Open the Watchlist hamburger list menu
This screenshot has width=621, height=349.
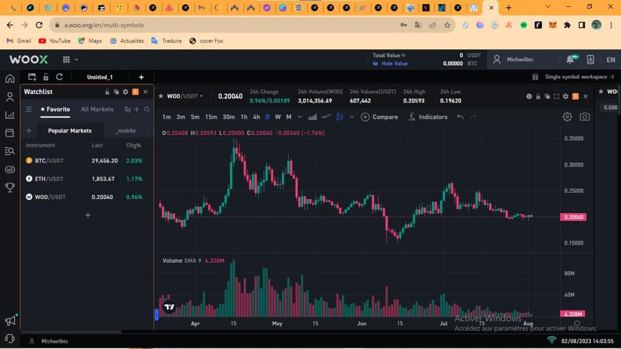[x=29, y=109]
